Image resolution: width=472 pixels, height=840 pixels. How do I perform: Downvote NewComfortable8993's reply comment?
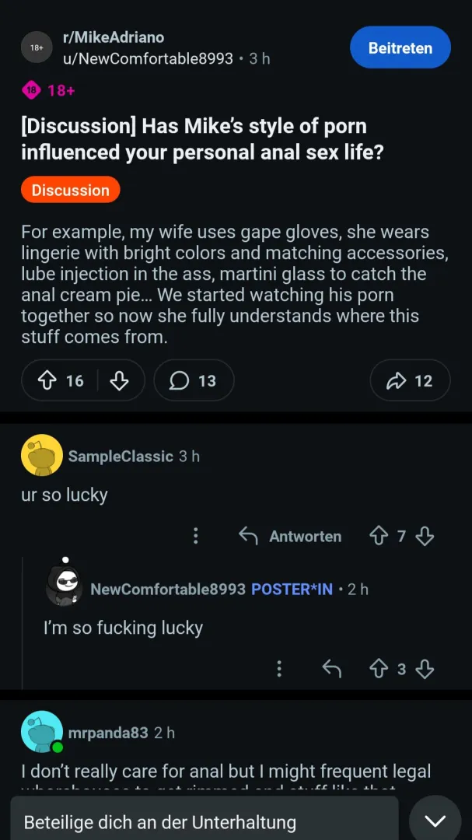pyautogui.click(x=425, y=669)
